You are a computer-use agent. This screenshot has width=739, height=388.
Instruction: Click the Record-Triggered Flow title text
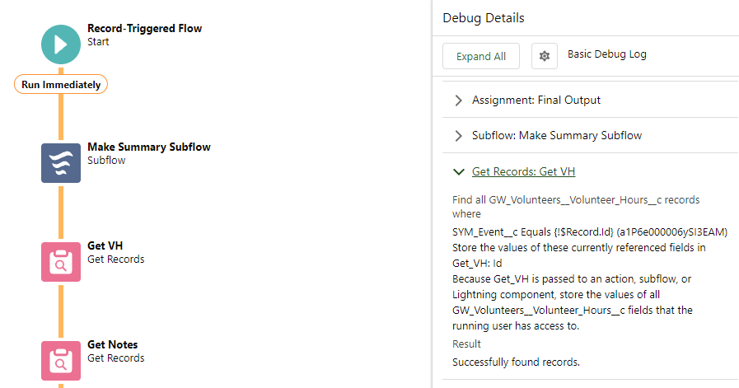click(x=145, y=28)
